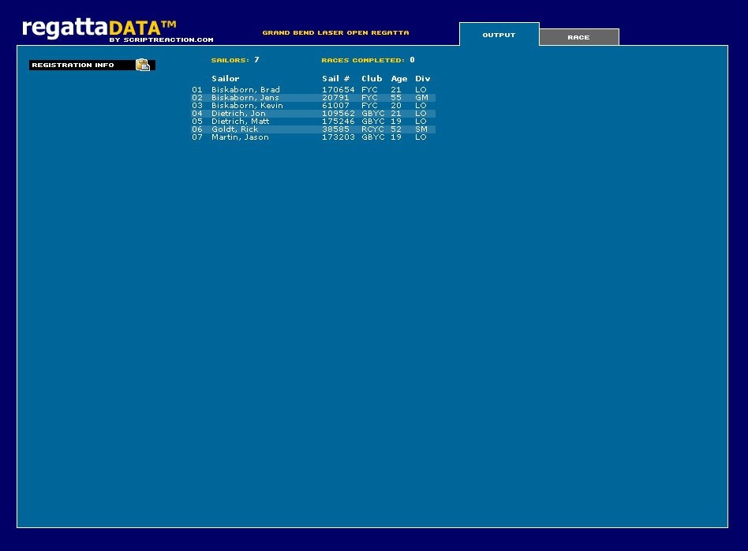Select sailor Biskaborn, Jens
Image resolution: width=748 pixels, height=551 pixels.
point(245,97)
